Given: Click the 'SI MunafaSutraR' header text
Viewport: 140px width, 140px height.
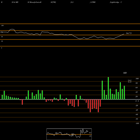Looking at the screenshot, I should point(34,2).
